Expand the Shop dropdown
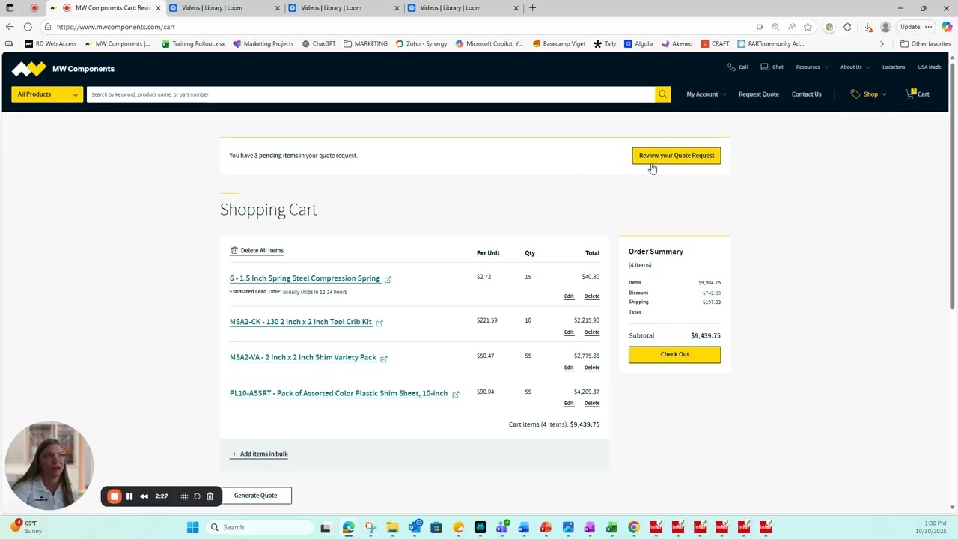 pyautogui.click(x=868, y=94)
